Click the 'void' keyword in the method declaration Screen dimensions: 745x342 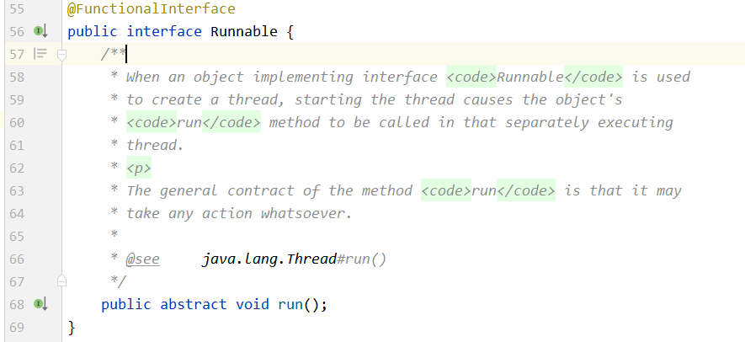click(253, 304)
